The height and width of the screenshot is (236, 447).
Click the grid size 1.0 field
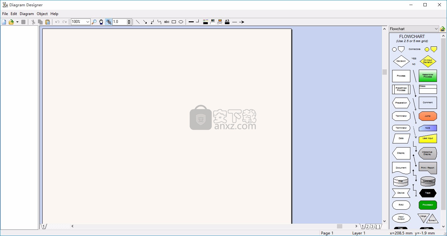[119, 22]
